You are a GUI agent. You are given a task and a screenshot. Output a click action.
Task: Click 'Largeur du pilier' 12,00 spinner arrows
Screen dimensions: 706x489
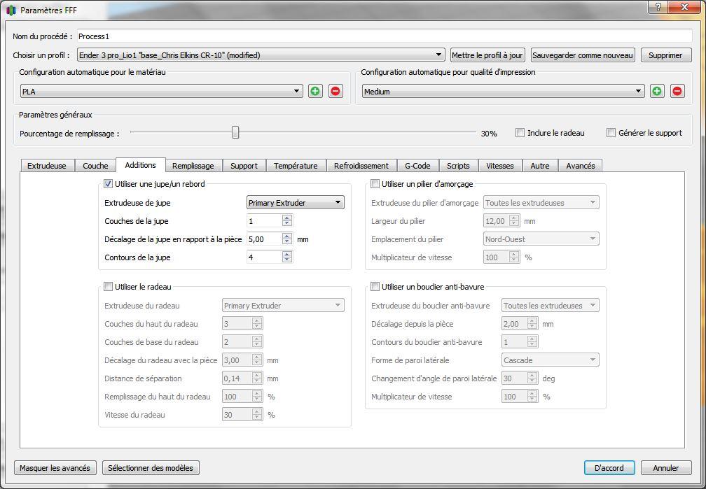click(x=515, y=221)
